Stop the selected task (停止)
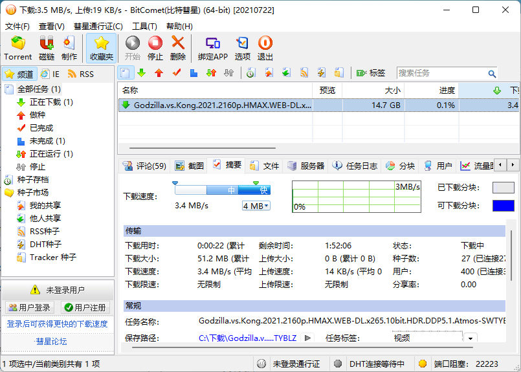Screen dimensions: 521x372 tap(155, 48)
